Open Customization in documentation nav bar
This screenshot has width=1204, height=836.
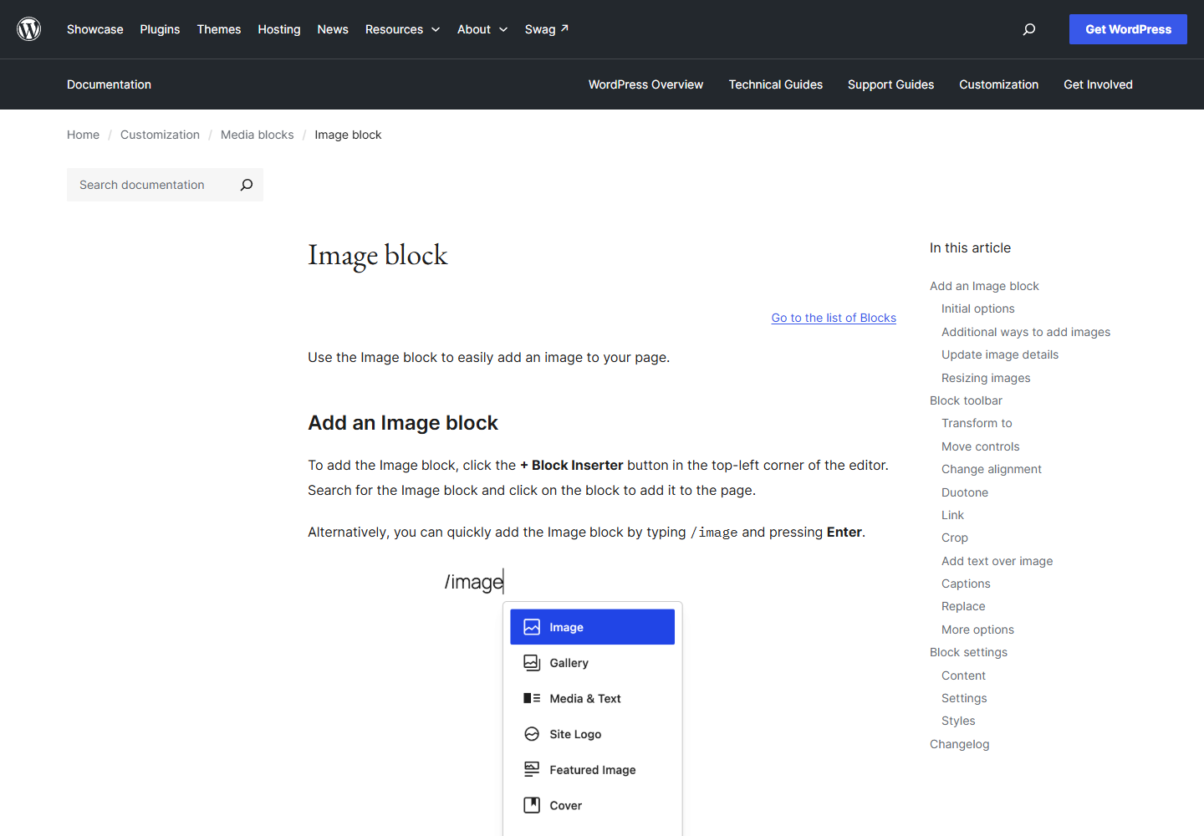tap(998, 84)
